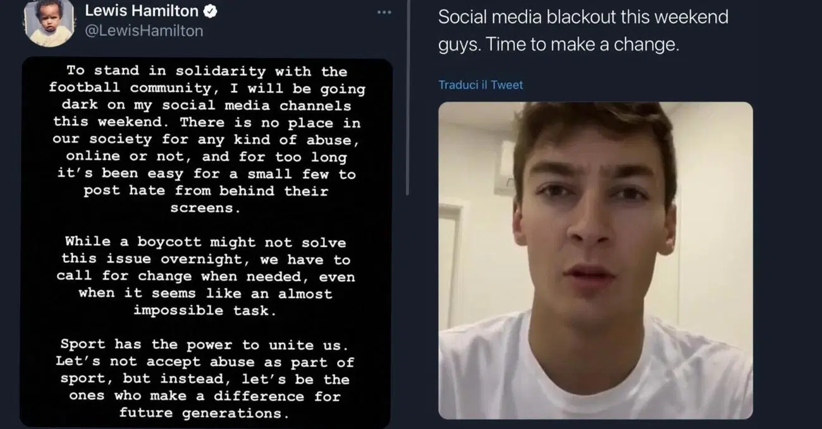Click the "call for change when needed, even" line
Viewport: 822px width, 429px height.
[205, 276]
